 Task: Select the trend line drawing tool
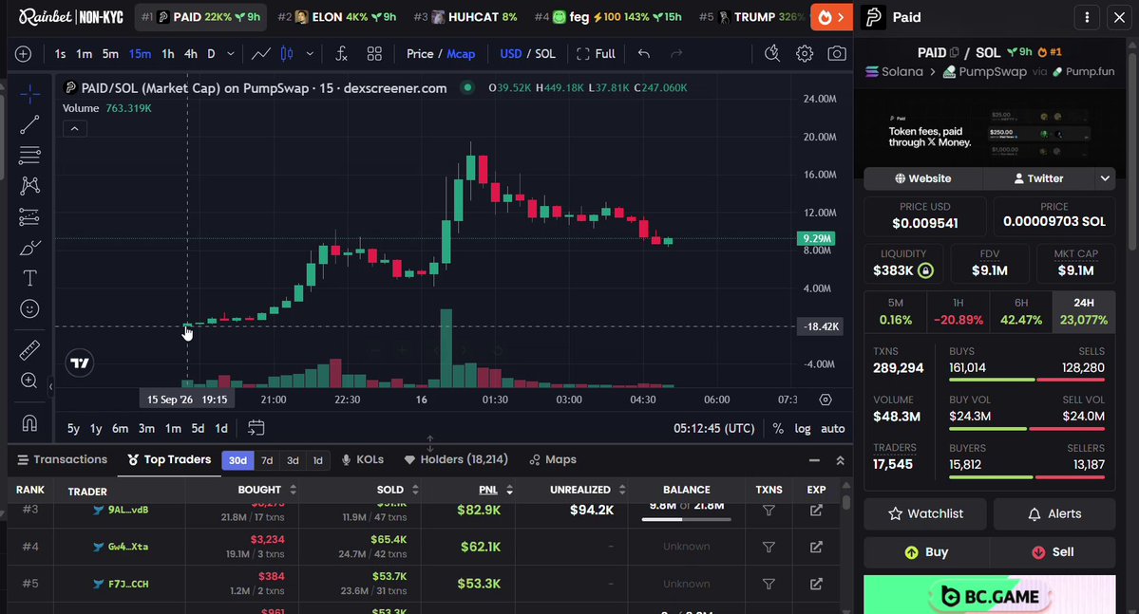(x=29, y=125)
